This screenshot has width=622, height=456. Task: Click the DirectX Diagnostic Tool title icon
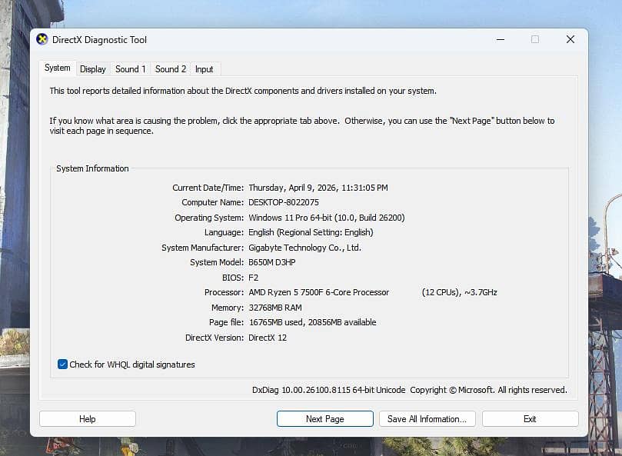(x=42, y=39)
